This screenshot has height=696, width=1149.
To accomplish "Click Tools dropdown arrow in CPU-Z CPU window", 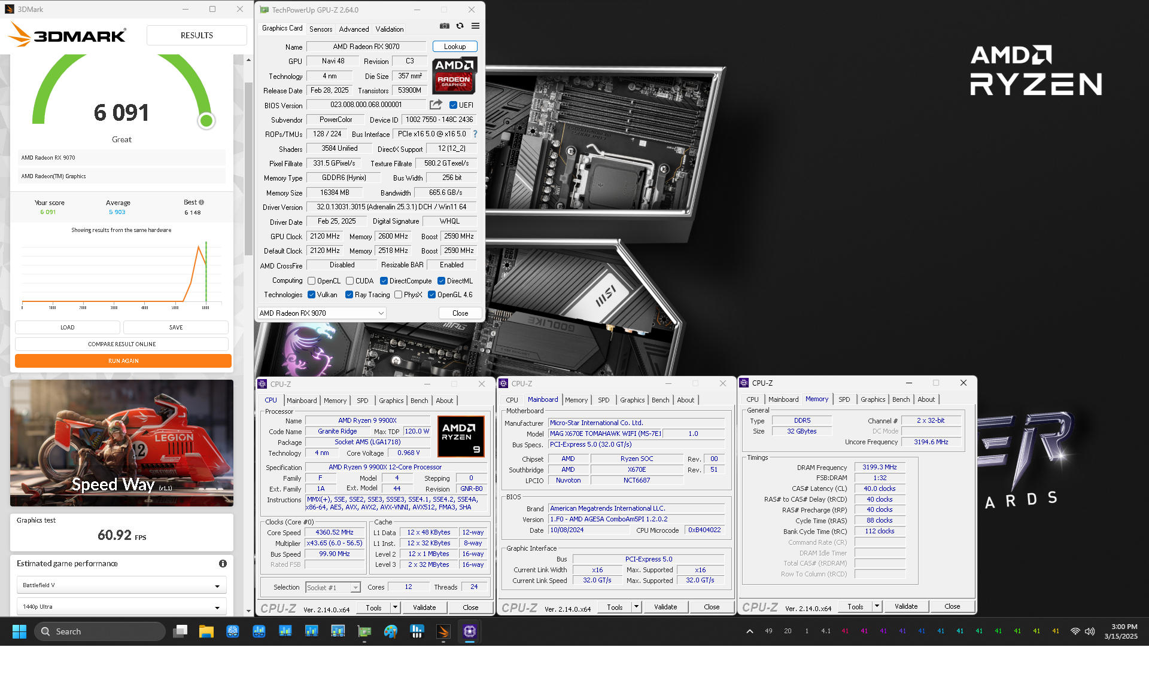I will [395, 608].
